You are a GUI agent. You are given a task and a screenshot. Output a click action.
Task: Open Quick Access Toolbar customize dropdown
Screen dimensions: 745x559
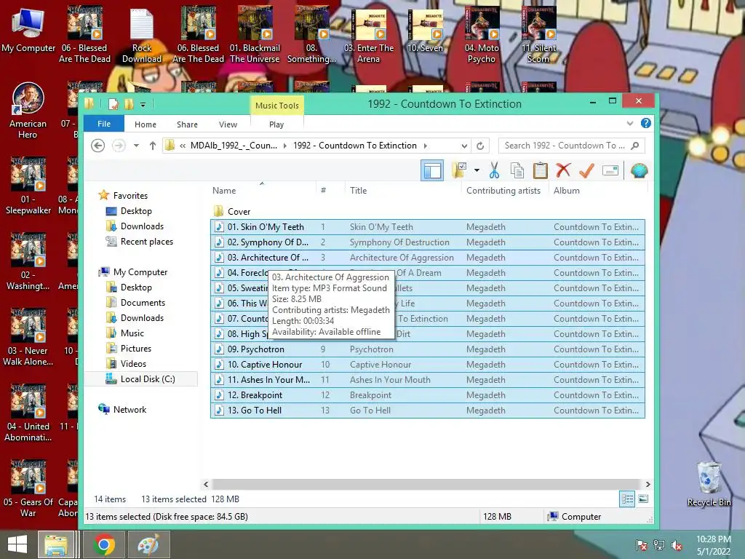(143, 104)
